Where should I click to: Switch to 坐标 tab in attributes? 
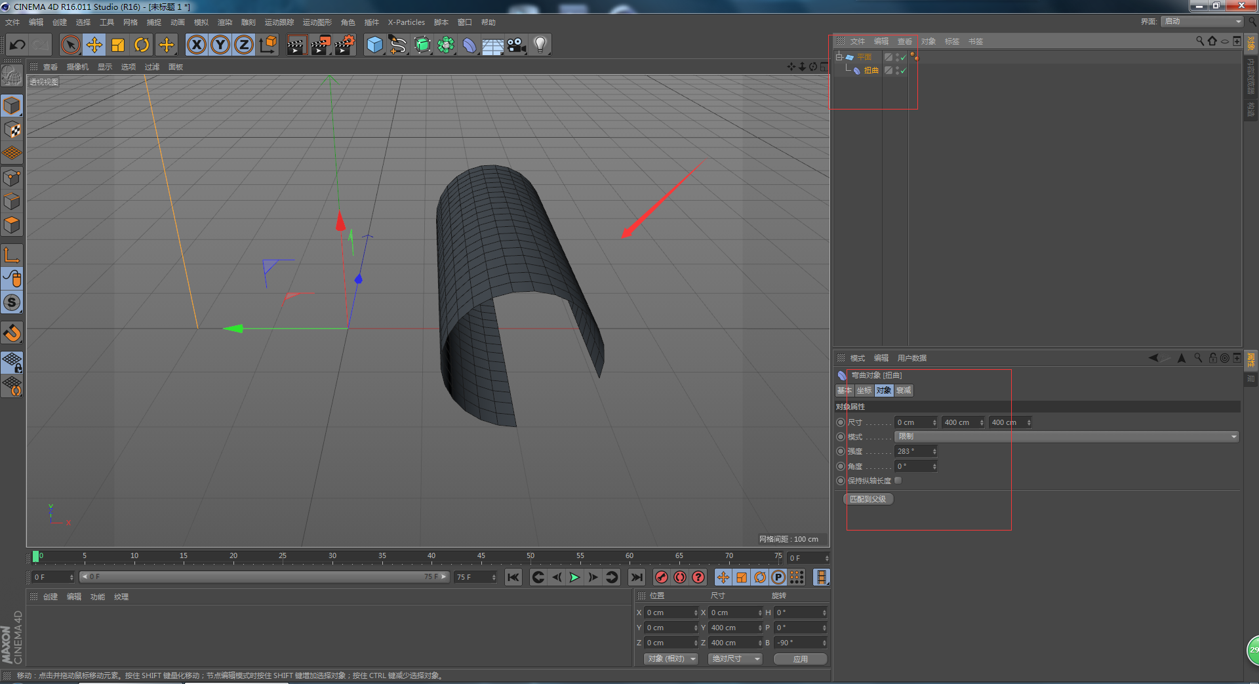click(x=864, y=390)
